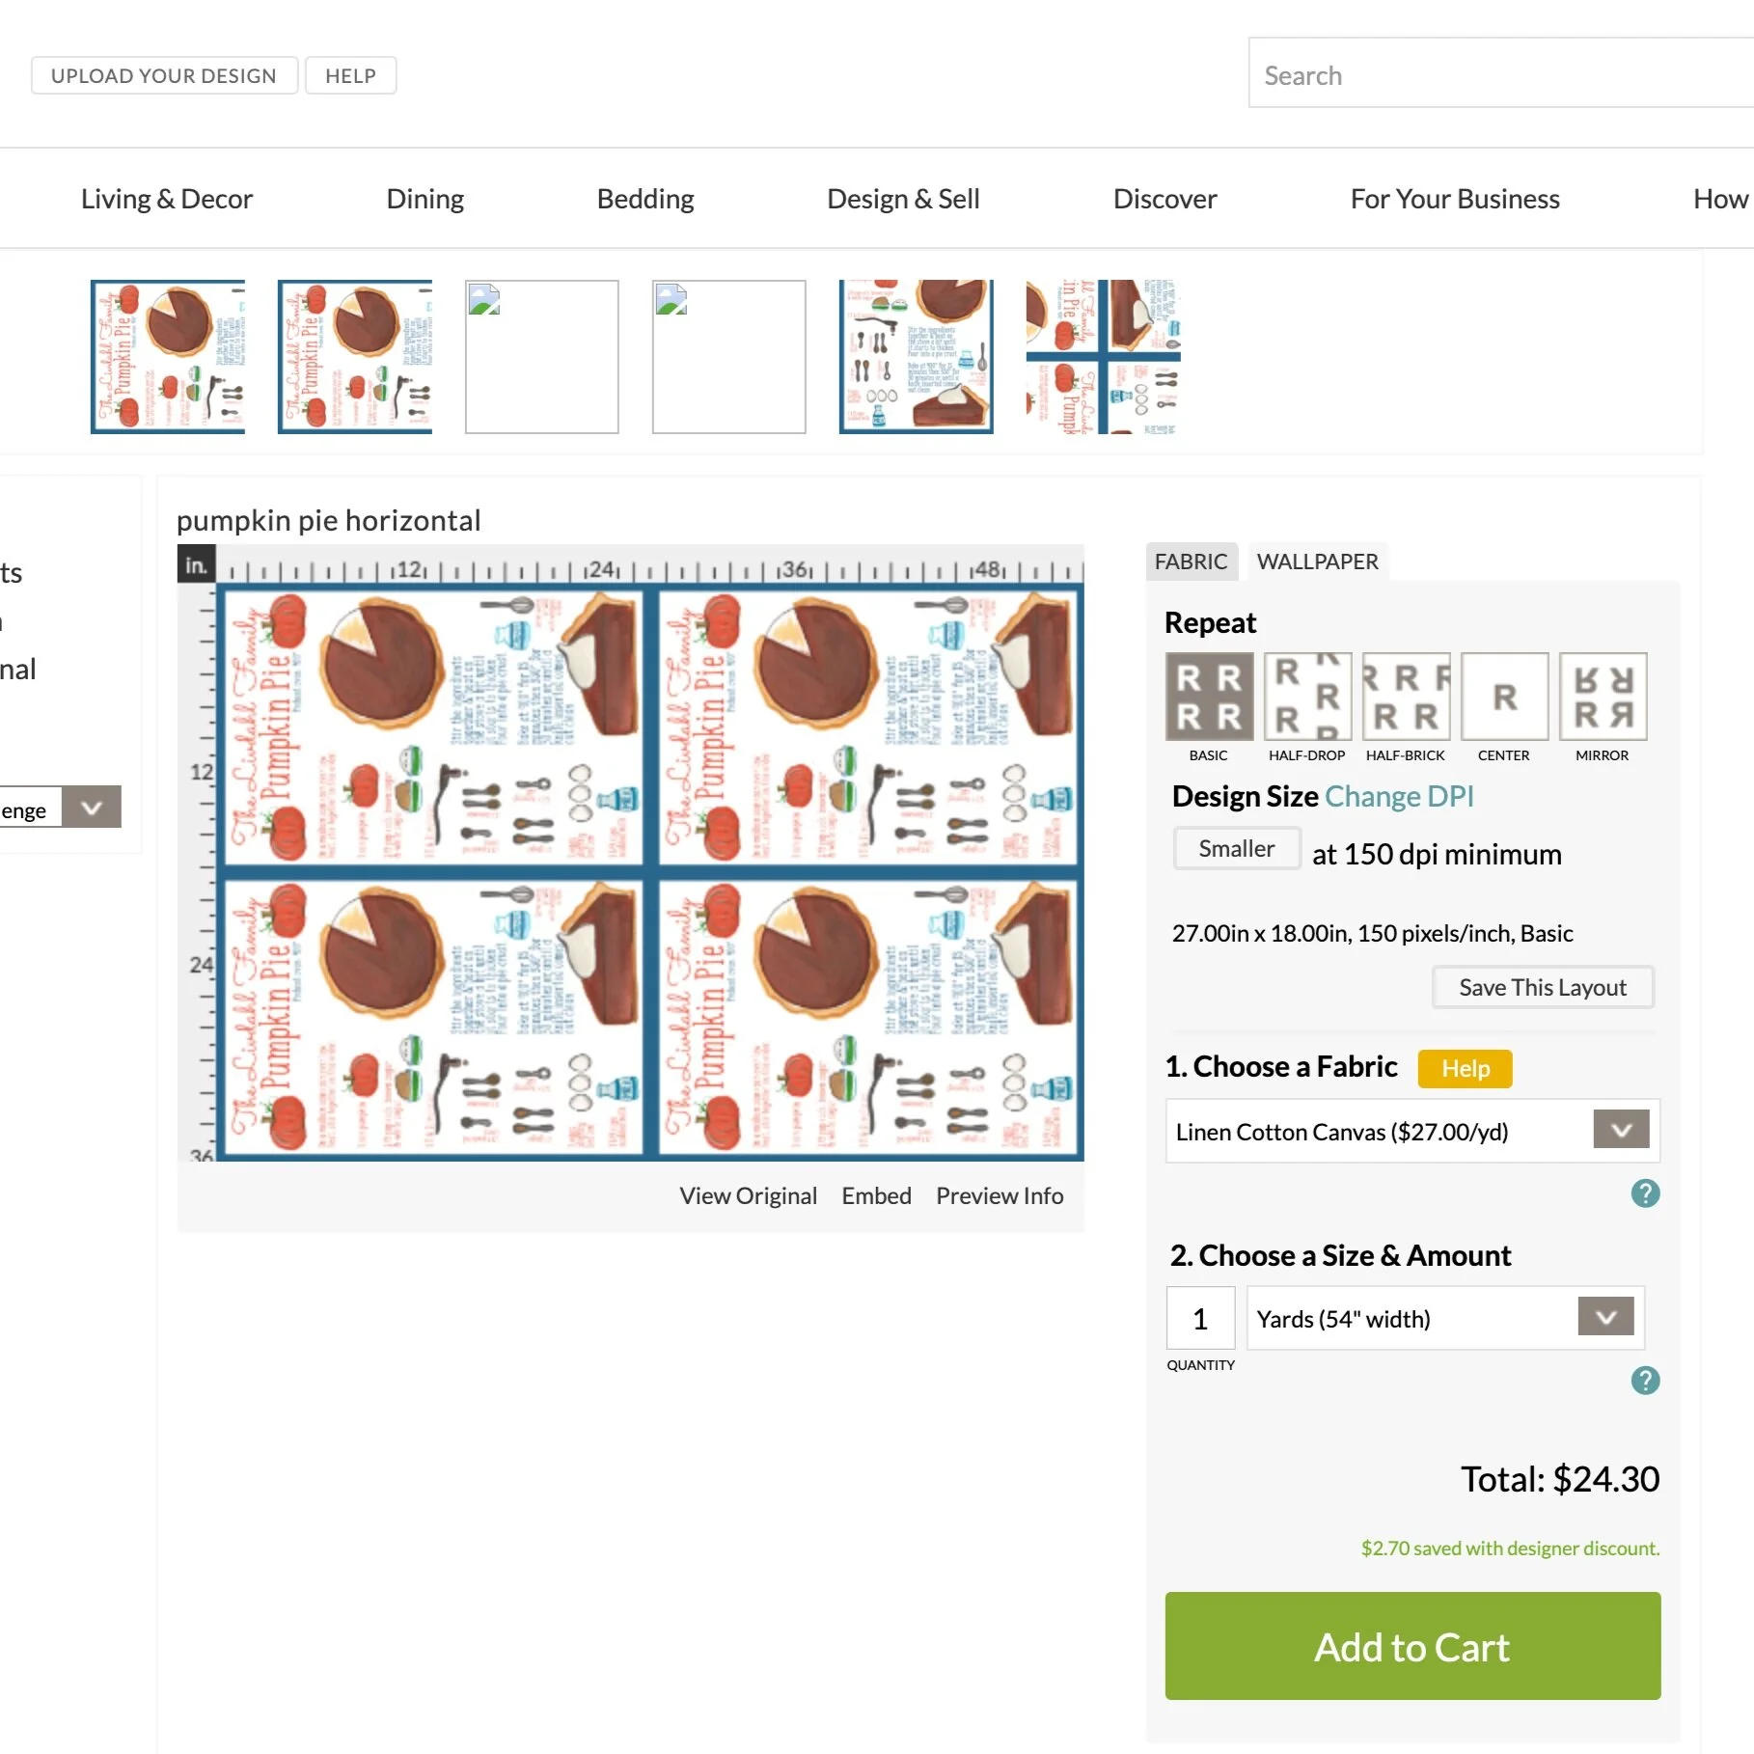Viewport: 1754px width, 1754px height.
Task: Switch to the Fabric tab
Action: [x=1191, y=562]
